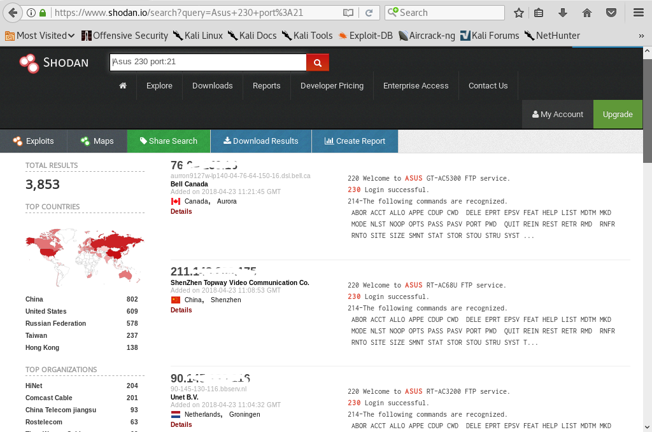Go to Shodan home via house icon
The width and height of the screenshot is (652, 432).
pos(123,85)
